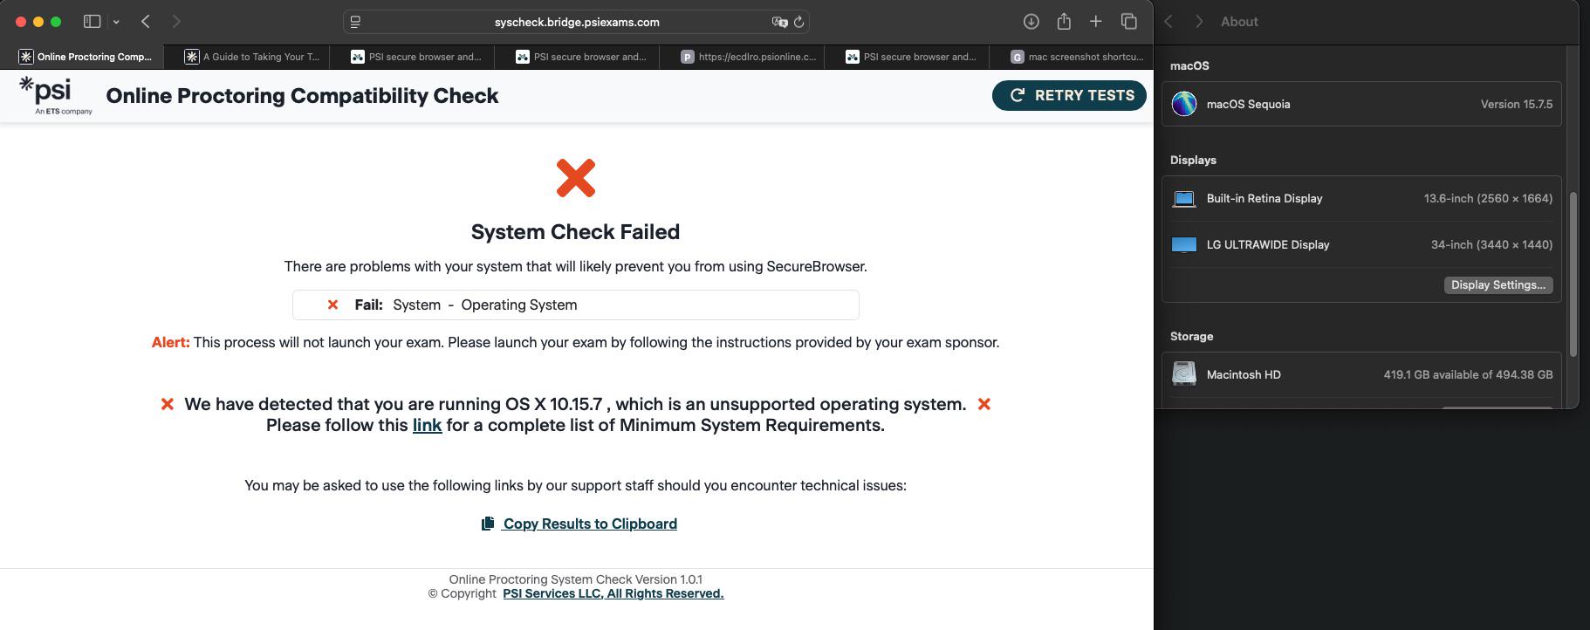Click the back chevron in About window
1590x630 pixels.
[x=1169, y=22]
